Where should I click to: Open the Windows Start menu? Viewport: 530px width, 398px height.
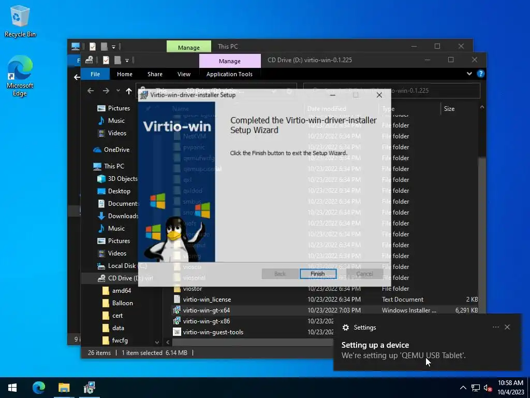point(12,388)
